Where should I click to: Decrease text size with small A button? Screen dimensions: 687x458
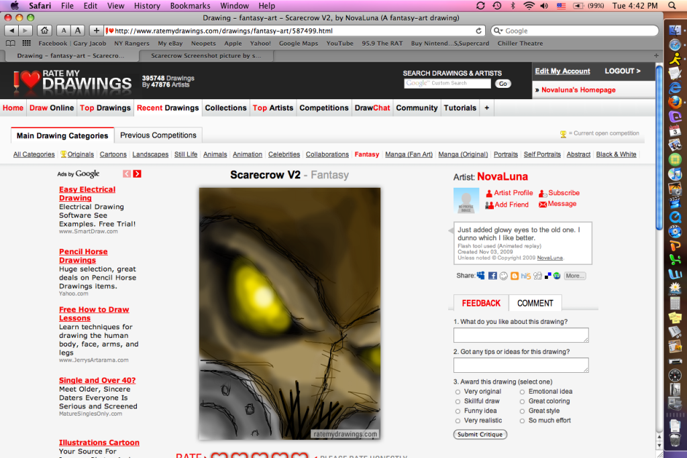point(64,31)
